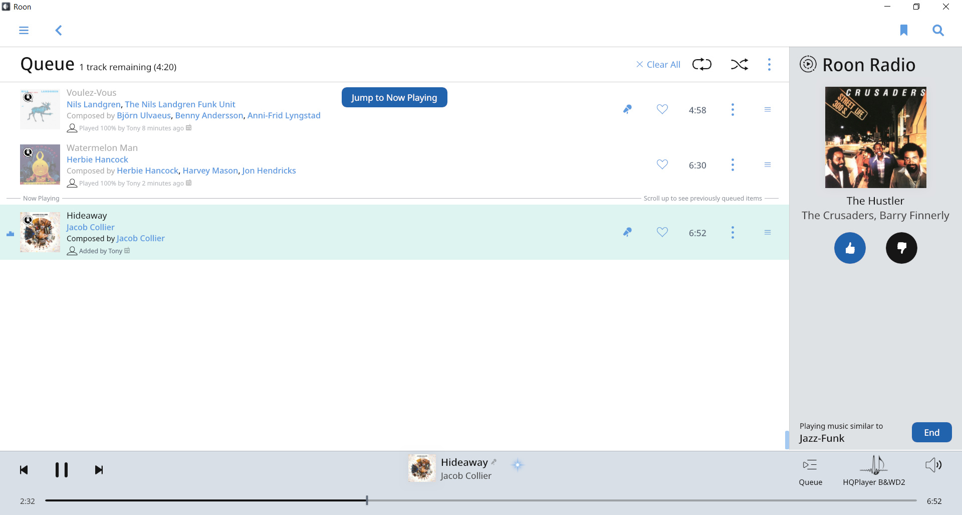Image resolution: width=962 pixels, height=515 pixels.
Task: Open Hideaway album cover in queue
Action: coord(40,232)
